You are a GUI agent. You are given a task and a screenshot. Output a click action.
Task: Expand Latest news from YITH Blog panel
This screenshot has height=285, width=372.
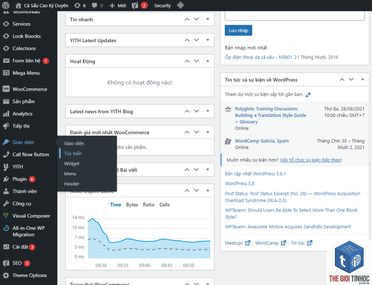tap(208, 111)
